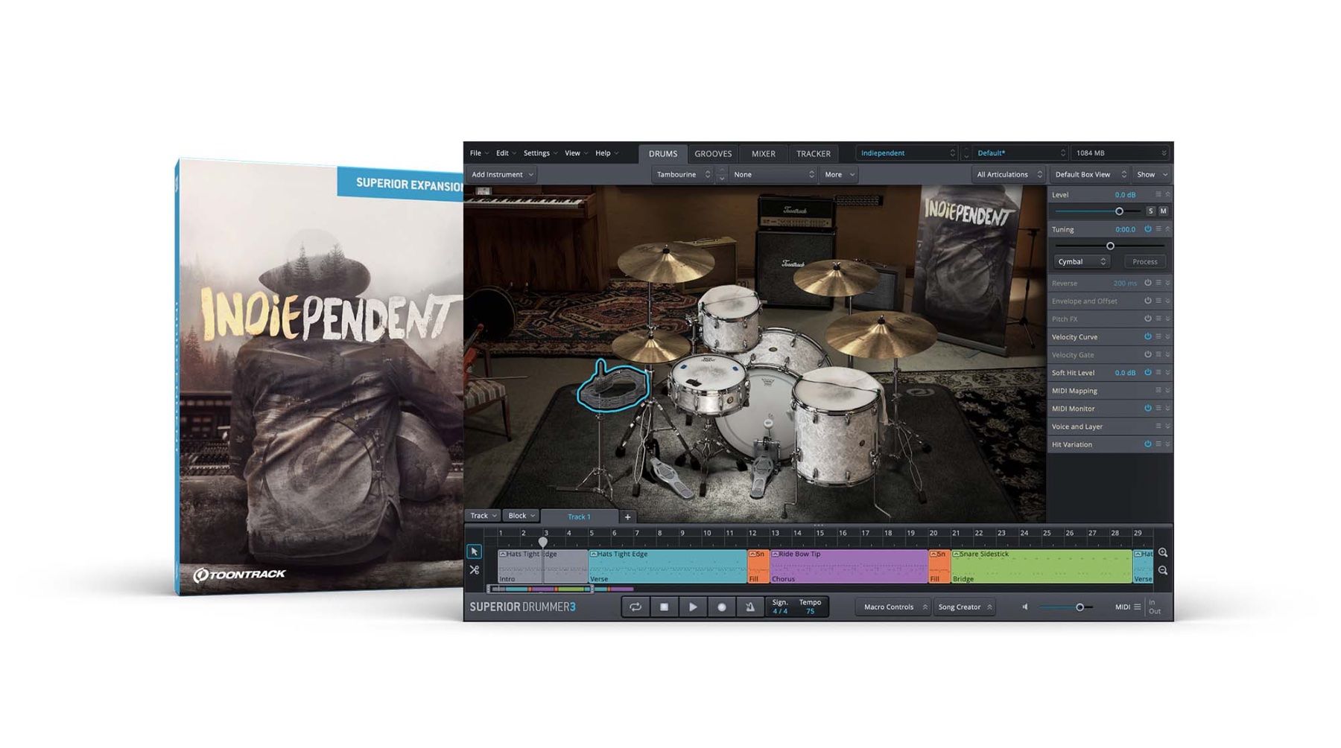Toggle MIDI Monitor power button
This screenshot has height=748, width=1341.
pyautogui.click(x=1147, y=408)
